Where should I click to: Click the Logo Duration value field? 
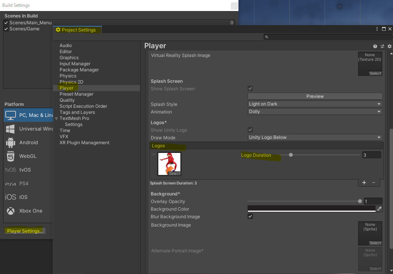372,155
